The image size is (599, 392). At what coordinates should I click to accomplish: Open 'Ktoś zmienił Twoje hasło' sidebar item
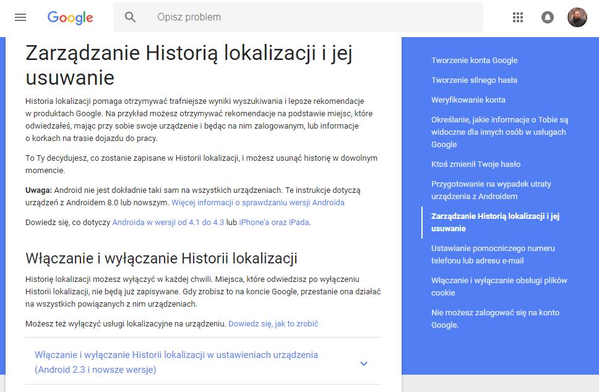click(476, 164)
